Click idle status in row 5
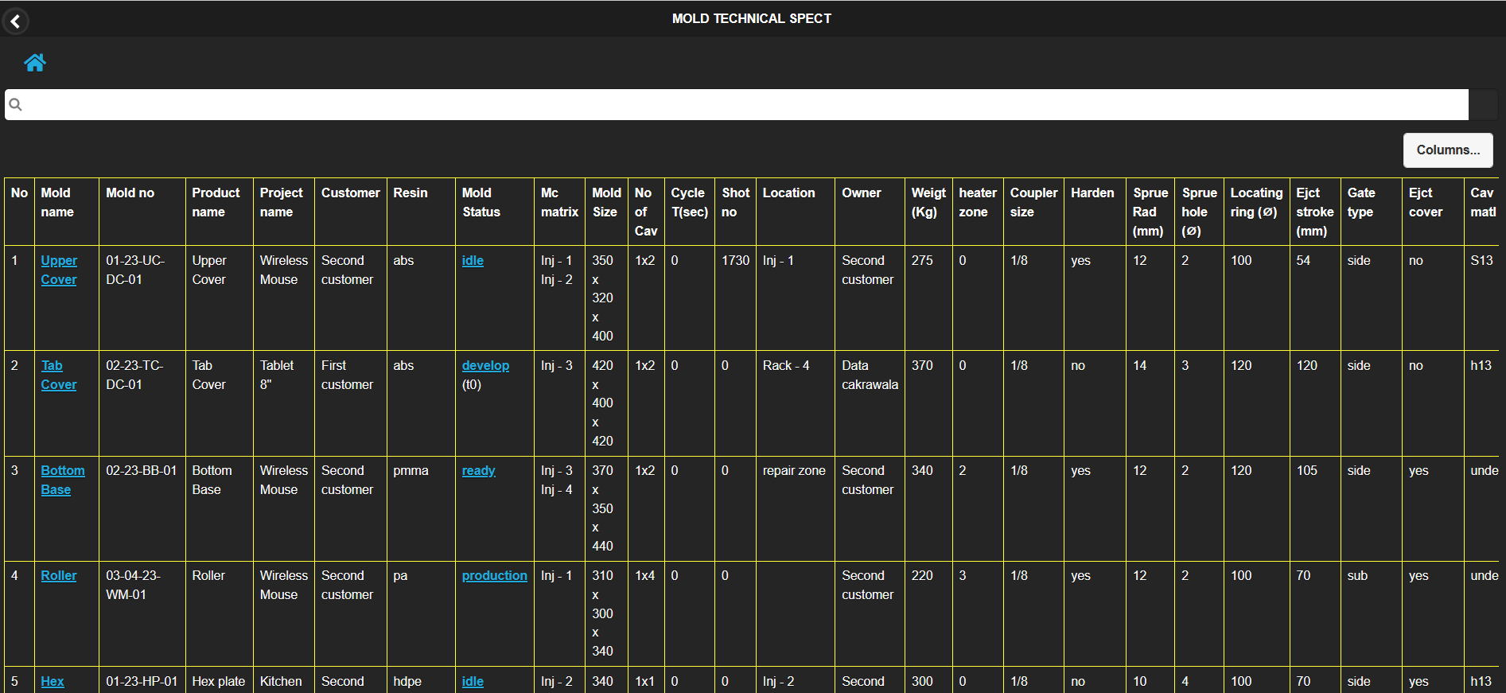This screenshot has width=1506, height=693. pyautogui.click(x=473, y=681)
